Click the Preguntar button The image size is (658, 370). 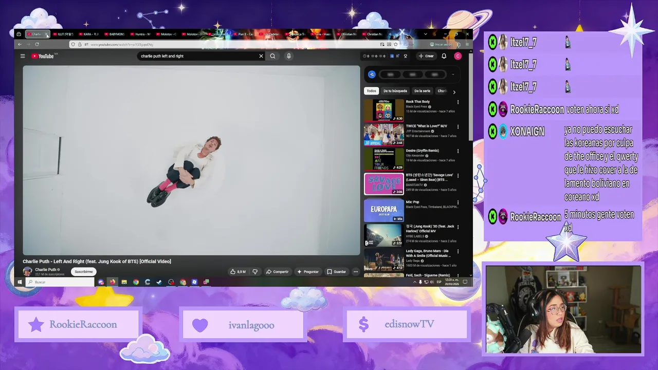308,272
